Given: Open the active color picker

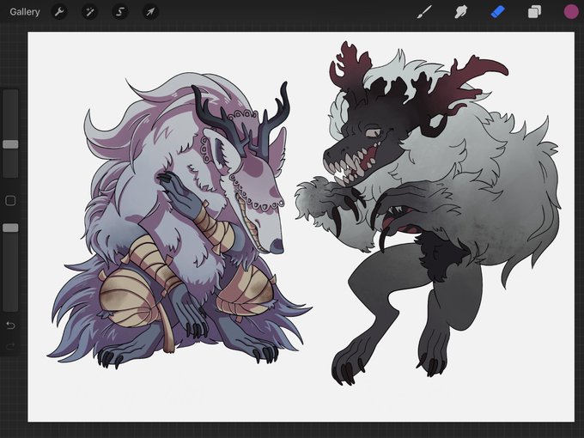Looking at the screenshot, I should point(570,12).
